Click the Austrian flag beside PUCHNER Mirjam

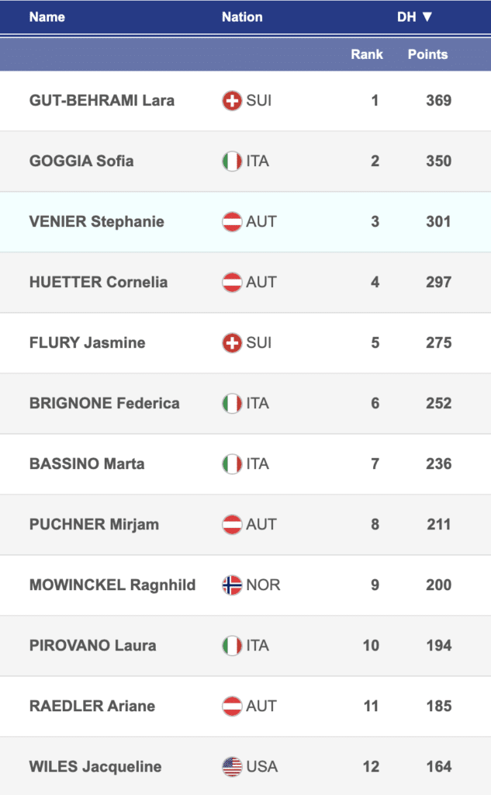point(232,525)
